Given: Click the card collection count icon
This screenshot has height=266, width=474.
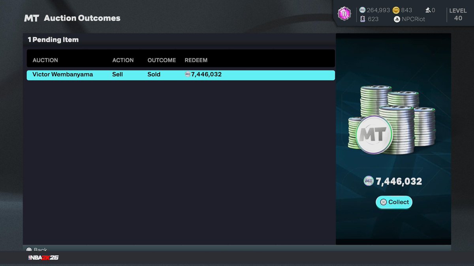Looking at the screenshot, I should pos(363,19).
